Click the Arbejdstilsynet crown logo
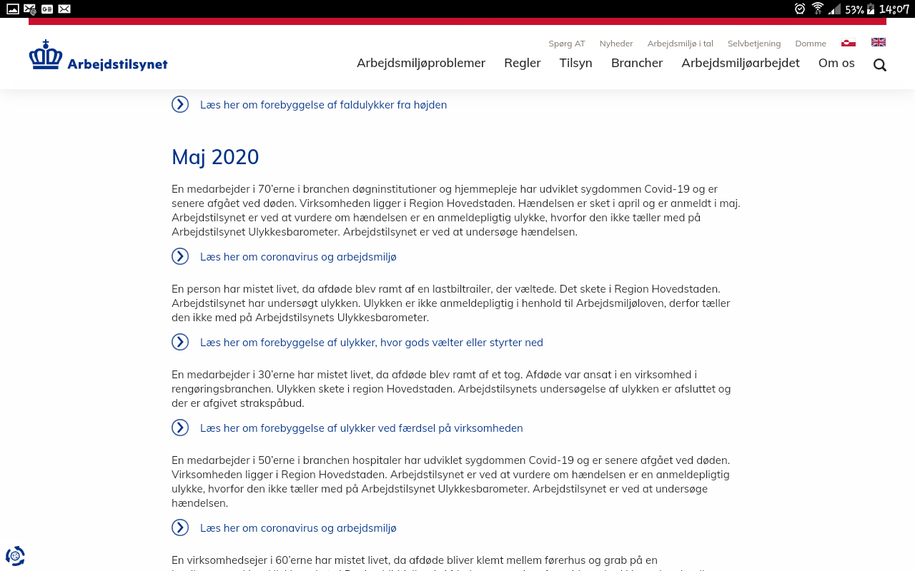The image size is (915, 571). click(98, 55)
